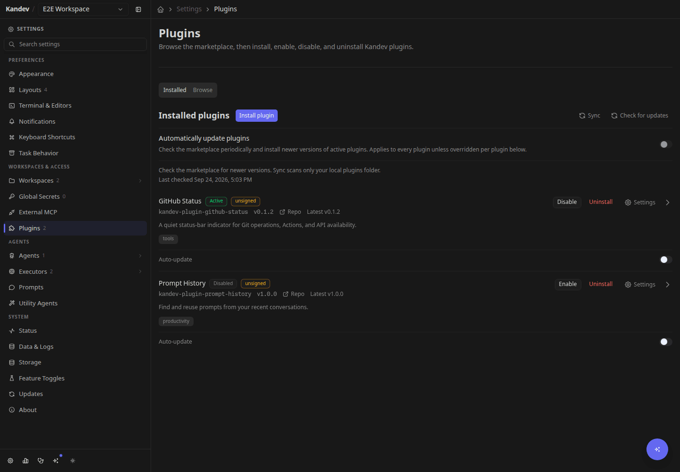Click the sparkles icon in bottom toolbar
The image size is (680, 472).
tap(56, 461)
